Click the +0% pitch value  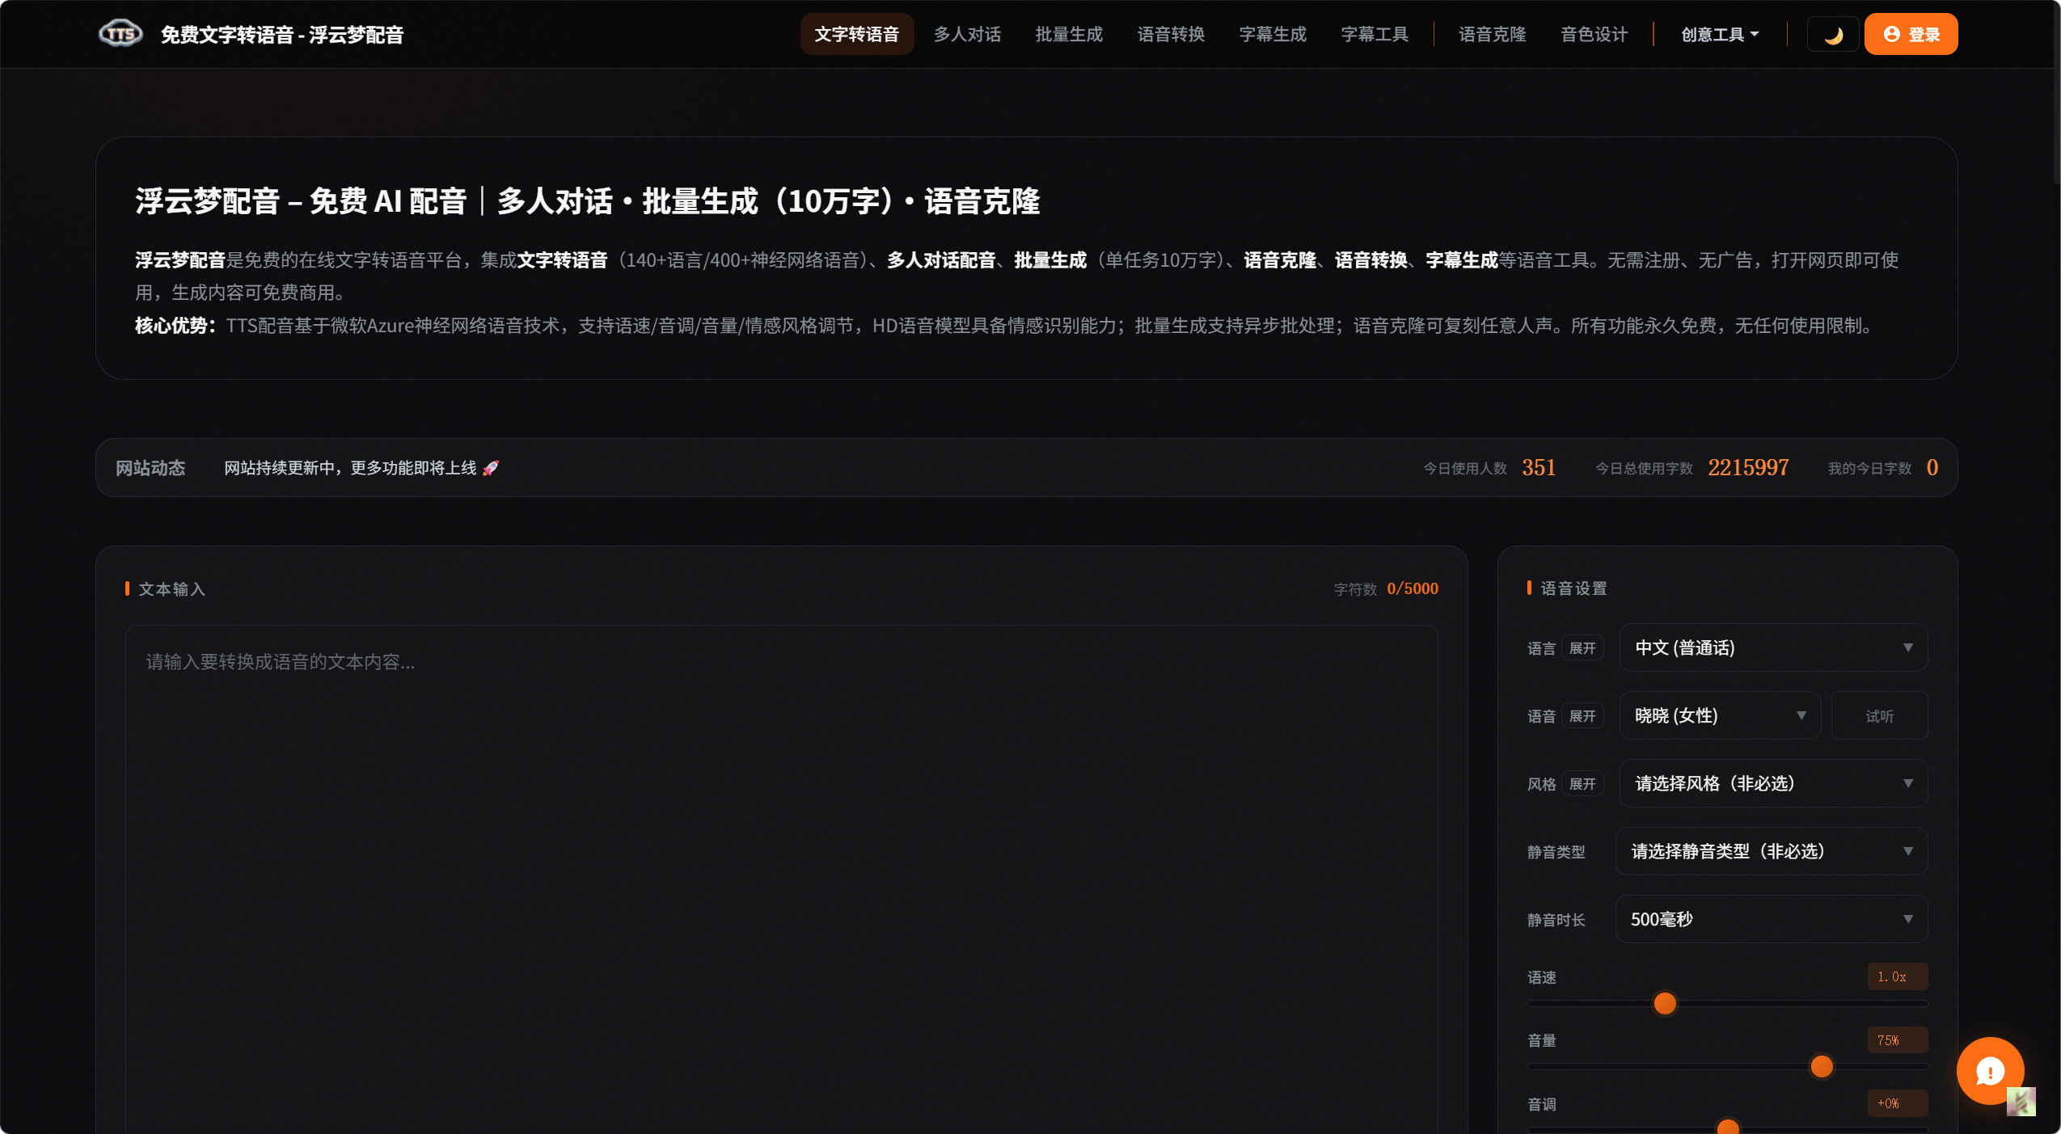1897,1103
